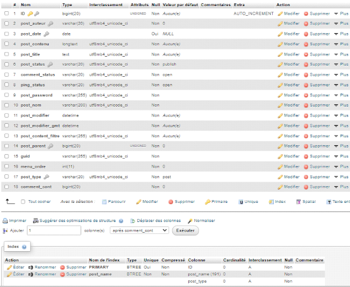Click the Spatial index icon
350x287 pixels.
coord(298,202)
